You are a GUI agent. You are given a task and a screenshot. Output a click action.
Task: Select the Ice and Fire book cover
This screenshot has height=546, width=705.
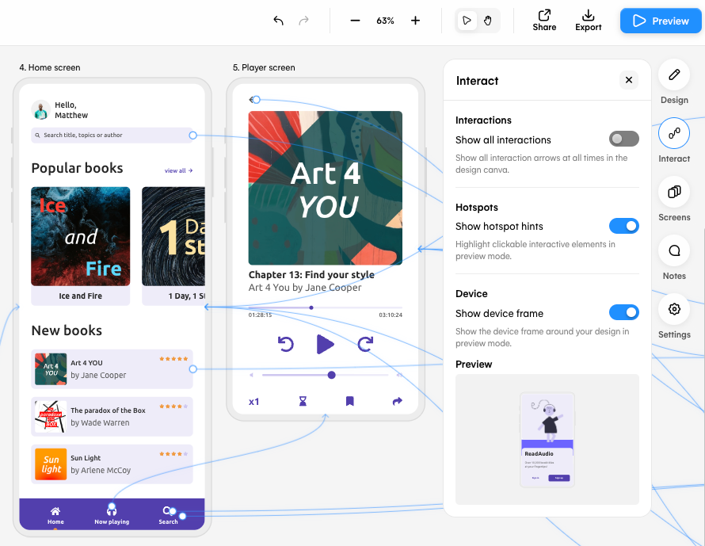point(81,236)
